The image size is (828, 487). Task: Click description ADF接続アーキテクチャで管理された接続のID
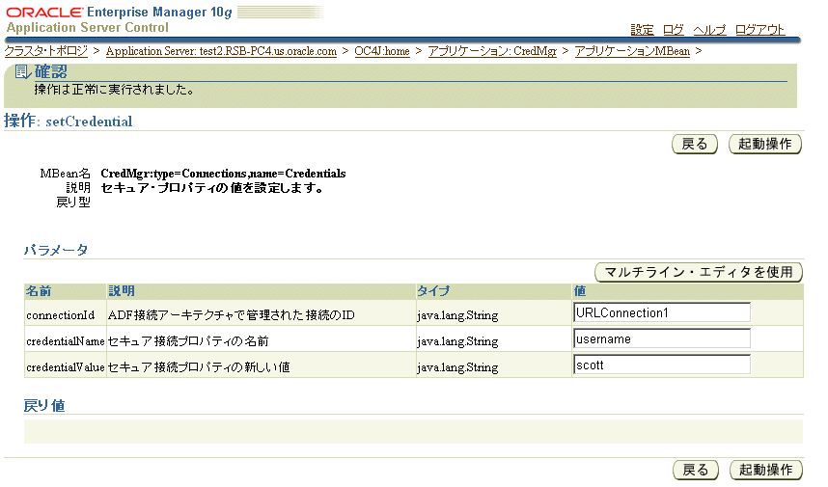pyautogui.click(x=232, y=315)
